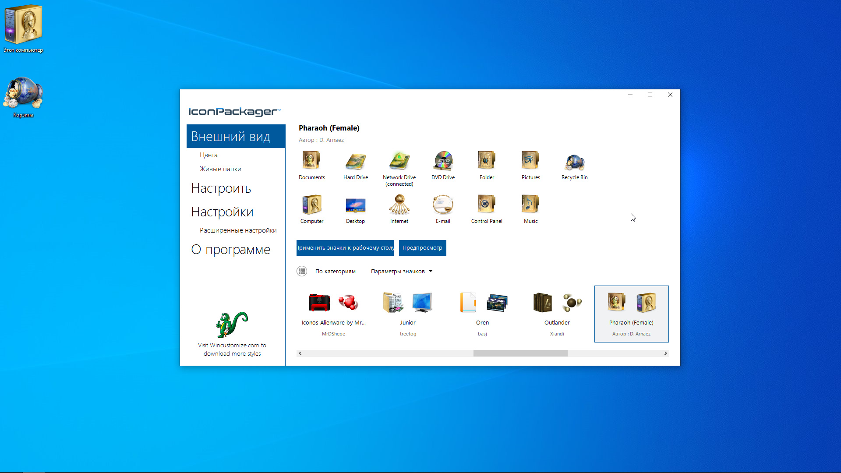Select the Recycle Bin icon preview
841x473 pixels.
574,161
